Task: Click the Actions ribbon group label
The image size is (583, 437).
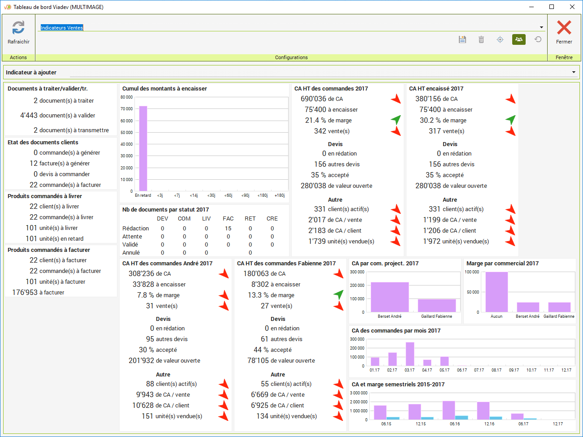Action: [18, 57]
